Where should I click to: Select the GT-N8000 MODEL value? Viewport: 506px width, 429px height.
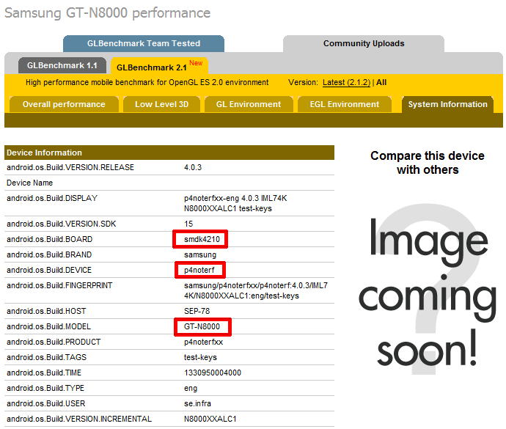202,326
